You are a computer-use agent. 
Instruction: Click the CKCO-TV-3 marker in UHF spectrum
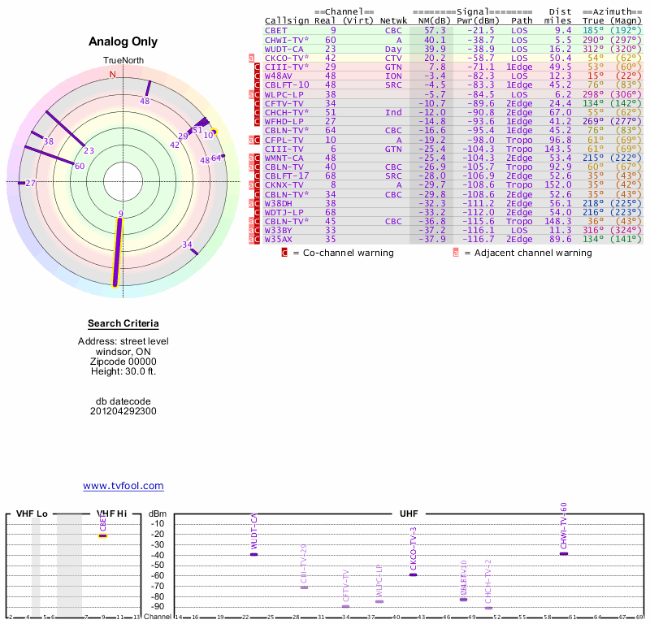click(413, 574)
